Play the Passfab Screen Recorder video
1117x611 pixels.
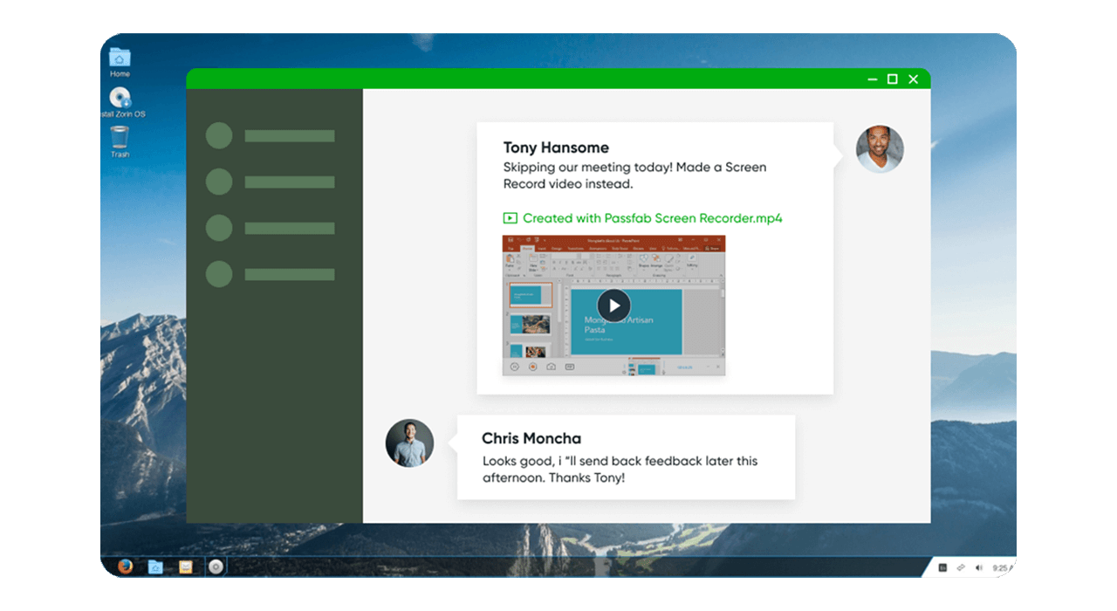click(613, 305)
